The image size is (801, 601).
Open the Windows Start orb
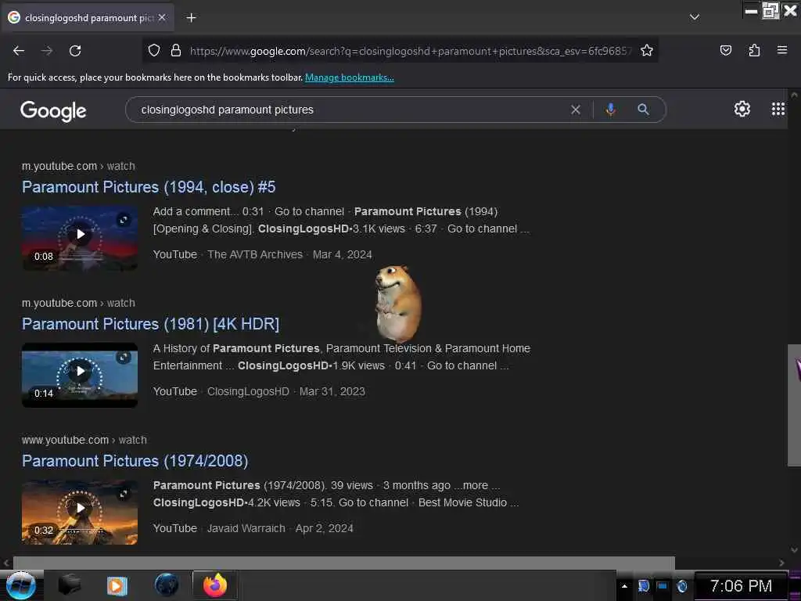point(21,585)
